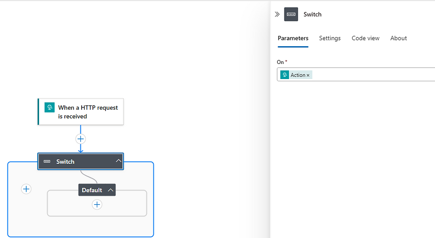Screen dimensions: 435x238
Task: Click the Action token's request icon
Action: tap(285, 75)
